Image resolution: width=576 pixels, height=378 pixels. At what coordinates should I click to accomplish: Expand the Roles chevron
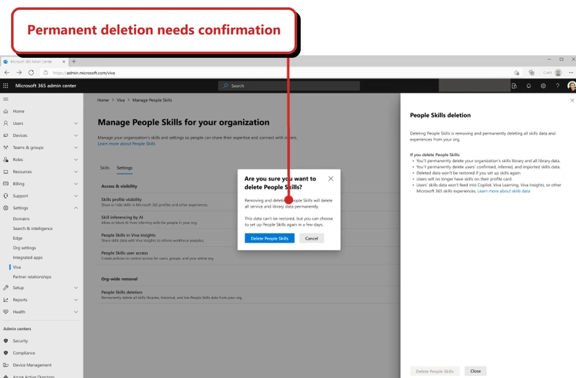coord(76,160)
